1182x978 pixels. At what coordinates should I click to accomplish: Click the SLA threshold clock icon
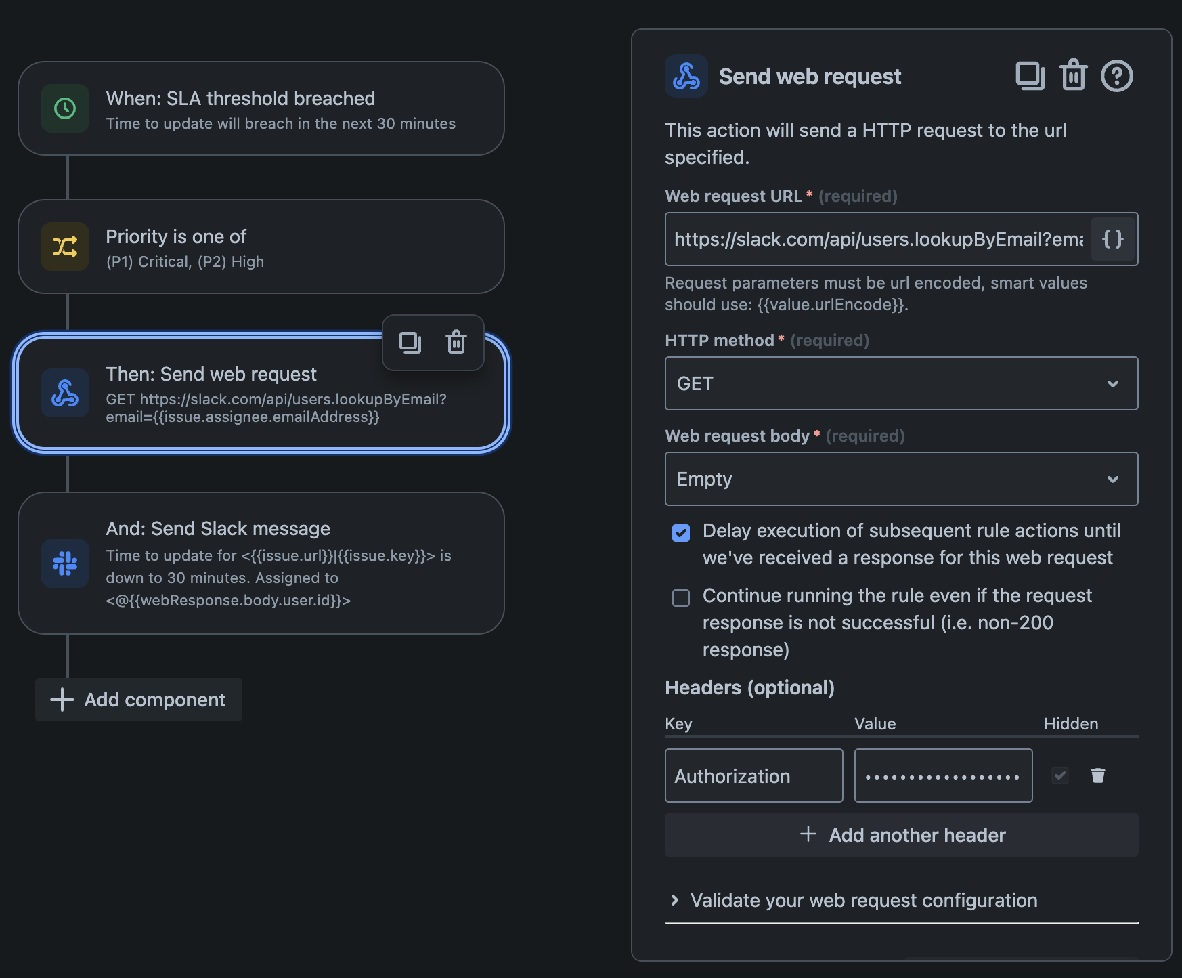[x=65, y=108]
